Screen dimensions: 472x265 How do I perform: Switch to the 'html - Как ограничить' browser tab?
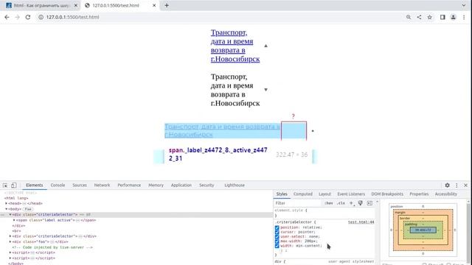coord(41,5)
